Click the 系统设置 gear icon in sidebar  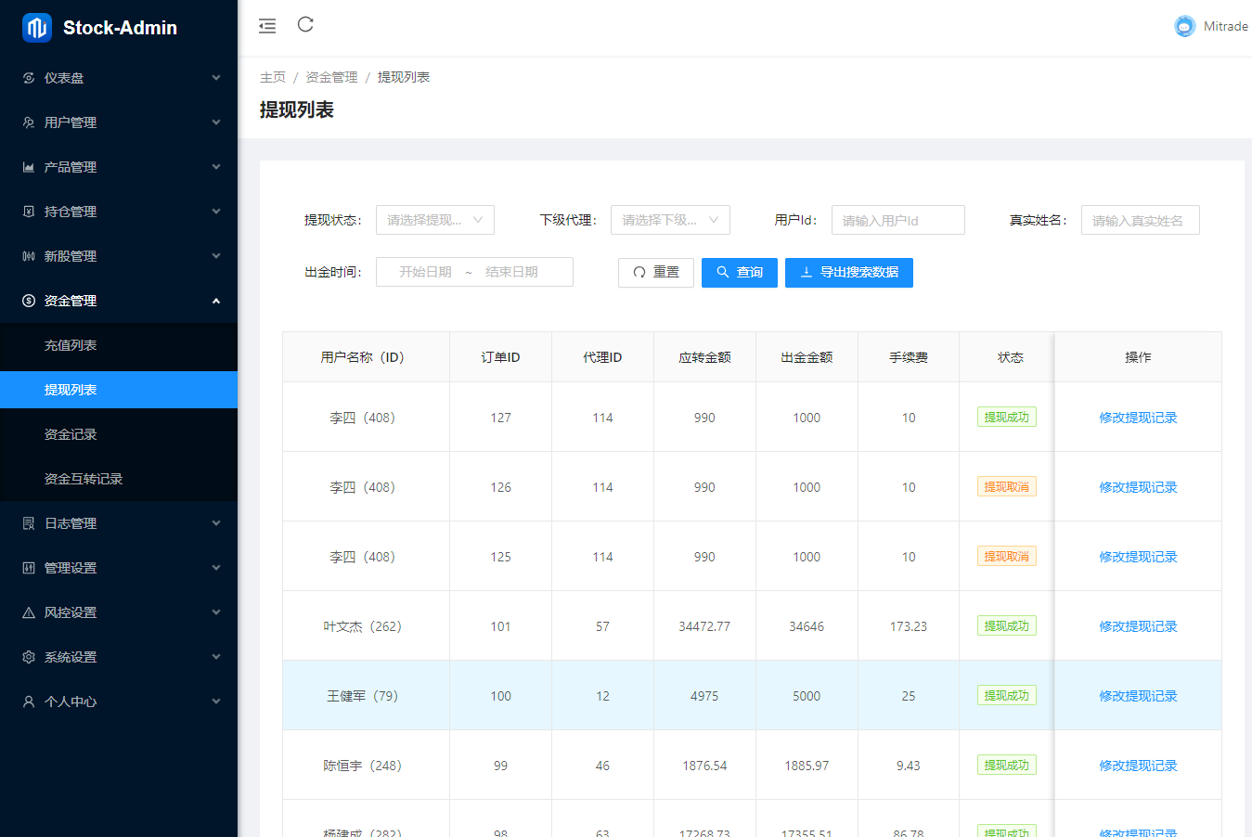pyautogui.click(x=29, y=657)
